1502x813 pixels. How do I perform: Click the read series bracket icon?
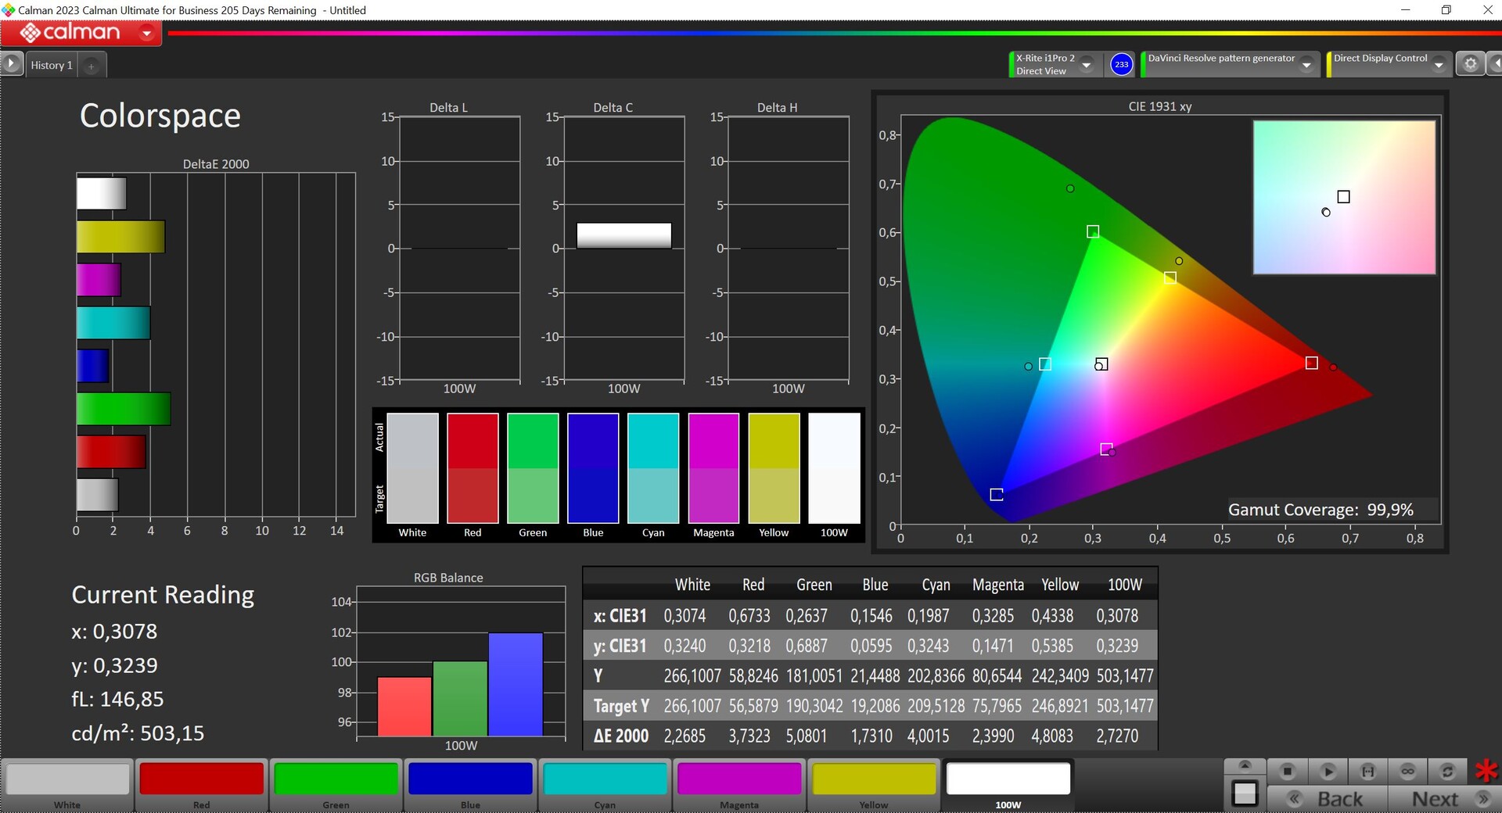pos(1367,772)
